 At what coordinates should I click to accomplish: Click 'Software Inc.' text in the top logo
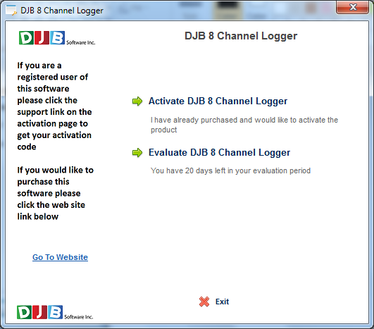[80, 42]
